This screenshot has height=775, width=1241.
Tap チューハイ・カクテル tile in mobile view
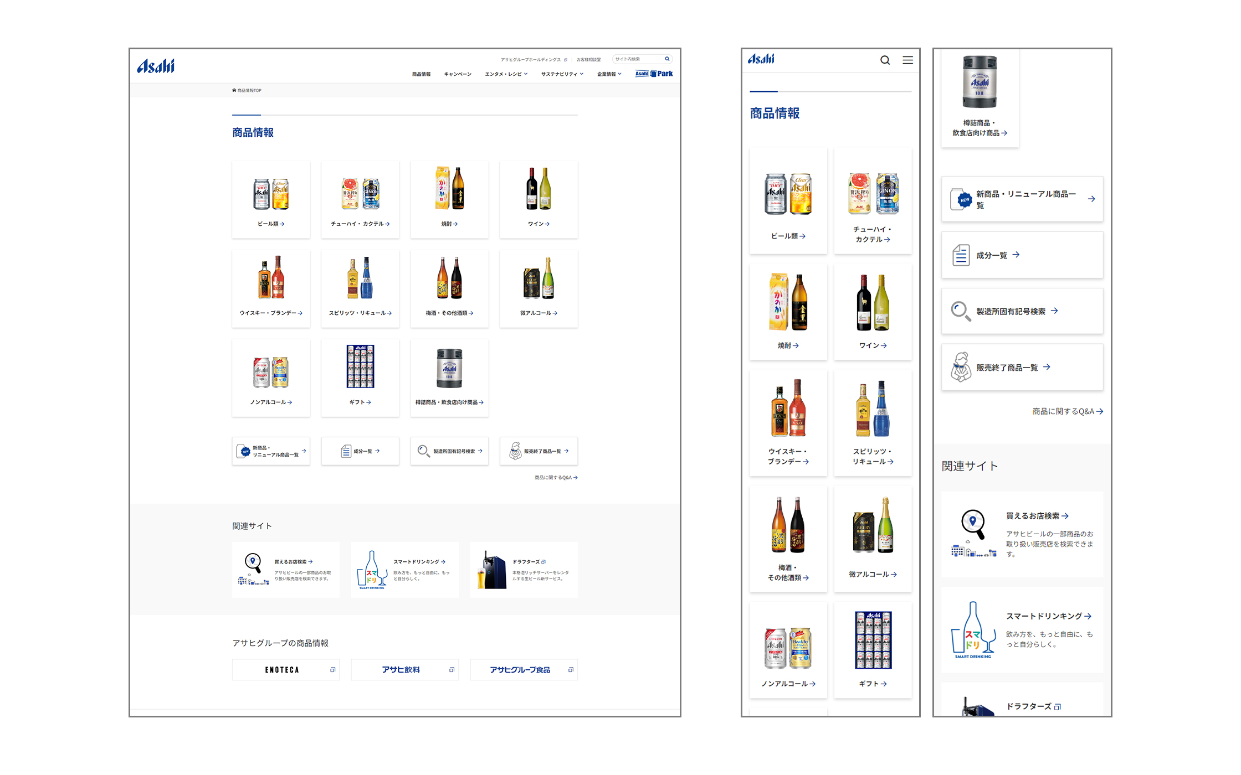[873, 201]
